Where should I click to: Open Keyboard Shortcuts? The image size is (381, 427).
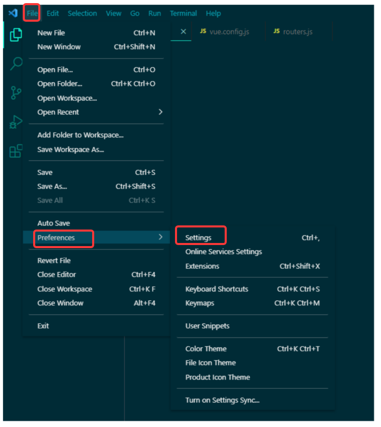pyautogui.click(x=216, y=289)
